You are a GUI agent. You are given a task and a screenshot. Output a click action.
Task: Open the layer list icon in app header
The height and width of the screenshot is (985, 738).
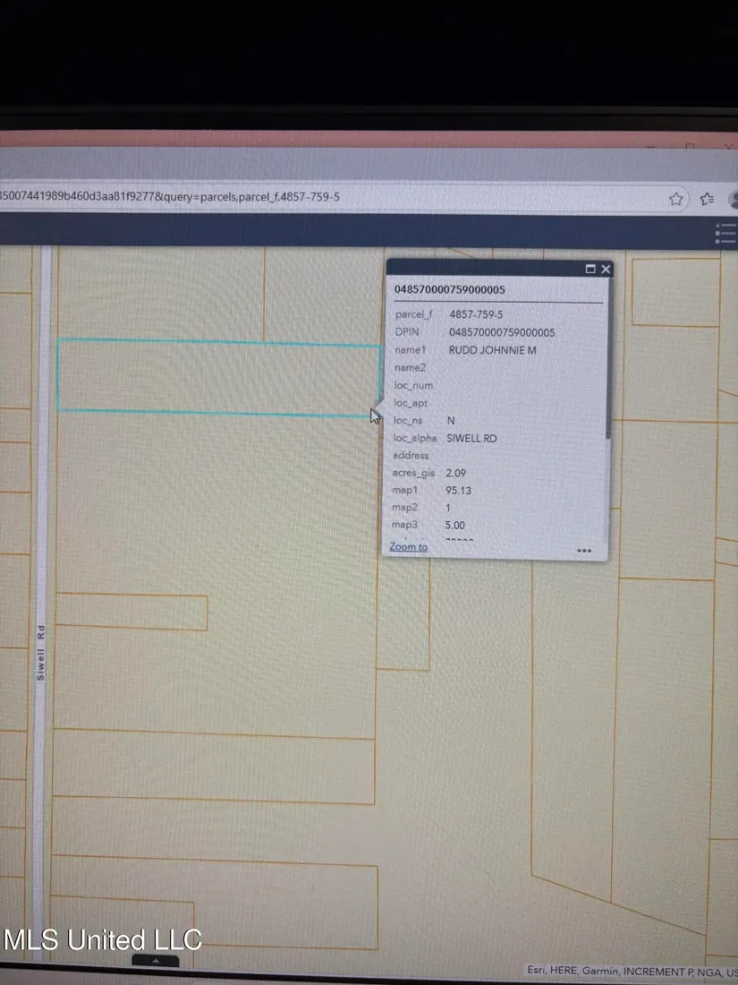pos(726,233)
